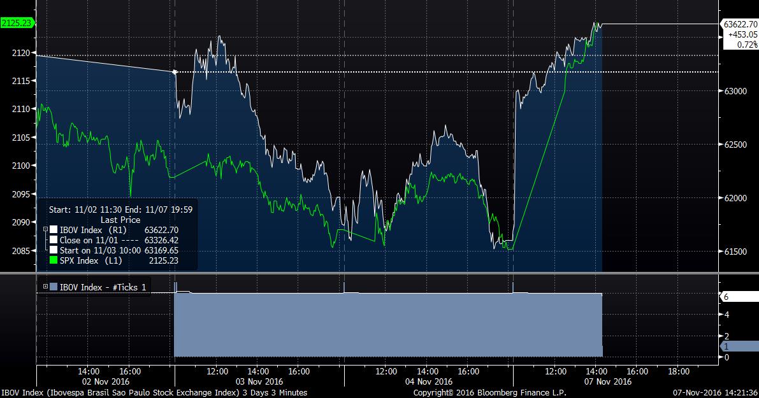This screenshot has width=759, height=398.
Task: Click the green SPX Index legend swatch
Action: click(x=54, y=260)
